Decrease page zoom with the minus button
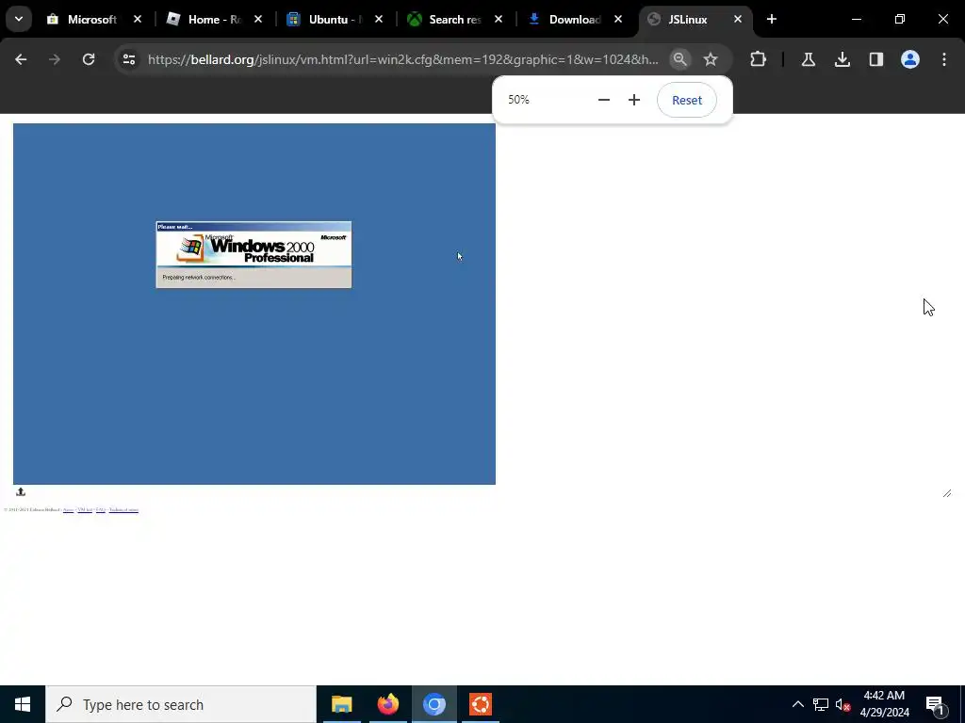The image size is (965, 723). click(604, 100)
